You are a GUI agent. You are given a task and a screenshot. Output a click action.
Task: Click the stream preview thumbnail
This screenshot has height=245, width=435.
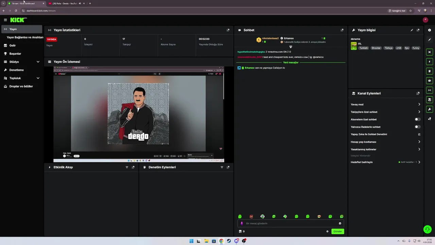click(x=139, y=114)
